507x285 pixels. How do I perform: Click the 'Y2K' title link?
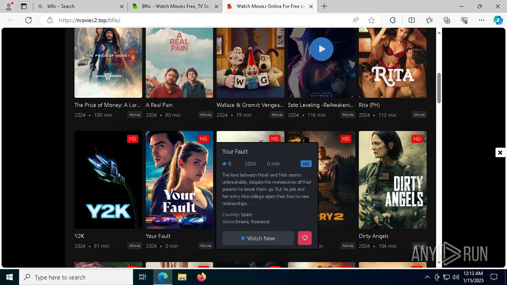[79, 236]
